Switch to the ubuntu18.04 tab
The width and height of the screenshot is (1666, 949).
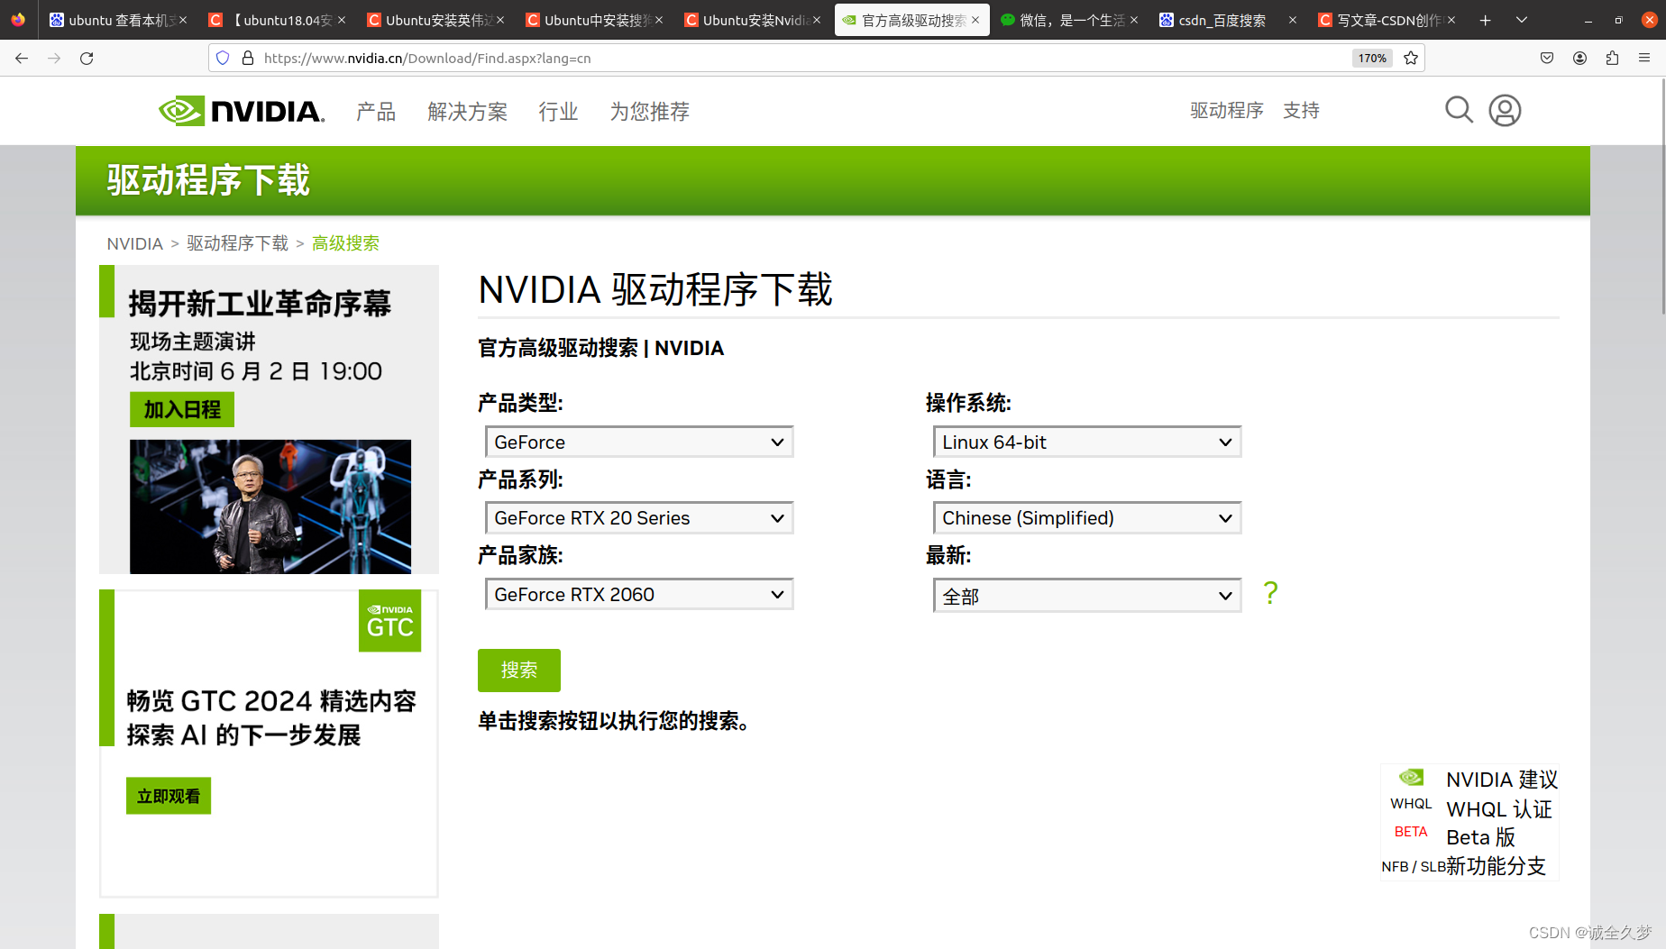[275, 20]
